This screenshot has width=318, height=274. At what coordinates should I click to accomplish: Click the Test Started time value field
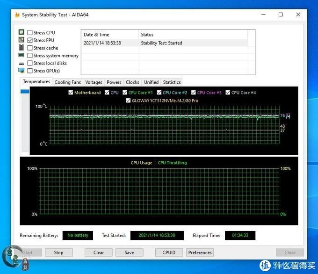157,235
